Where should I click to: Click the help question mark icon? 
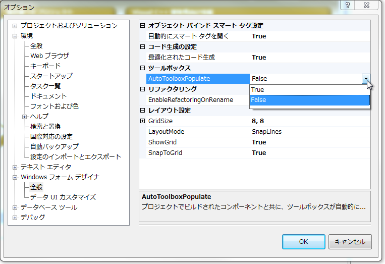pos(348,6)
